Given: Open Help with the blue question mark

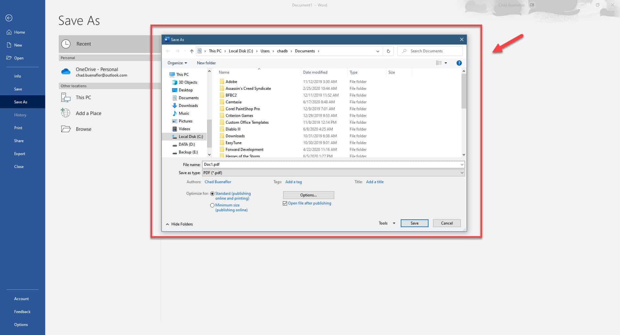Looking at the screenshot, I should (459, 63).
